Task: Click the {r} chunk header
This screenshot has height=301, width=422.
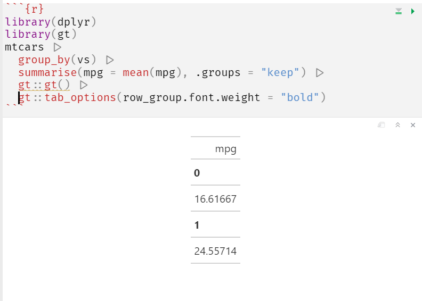Action: 35,9
